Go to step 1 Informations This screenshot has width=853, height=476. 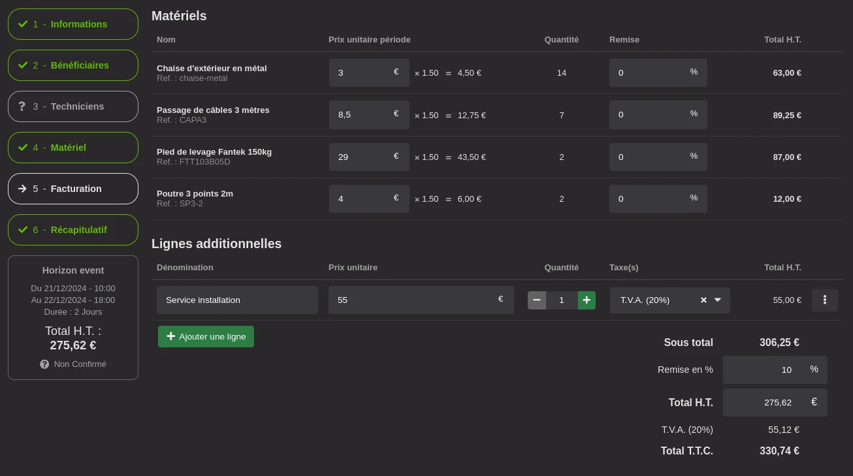[x=73, y=24]
